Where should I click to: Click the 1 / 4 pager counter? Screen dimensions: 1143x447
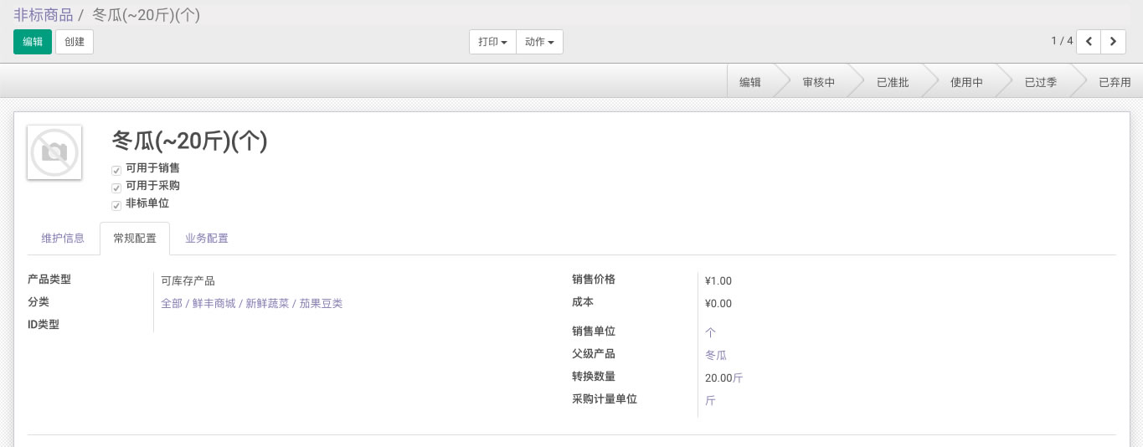pos(1062,41)
